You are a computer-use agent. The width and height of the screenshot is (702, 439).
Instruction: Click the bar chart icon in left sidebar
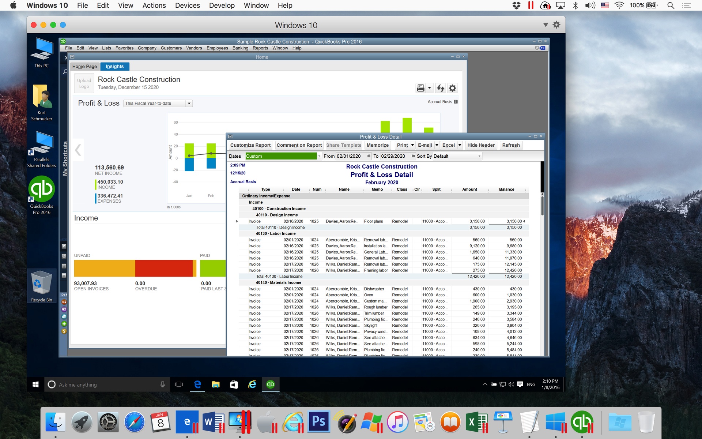click(64, 266)
